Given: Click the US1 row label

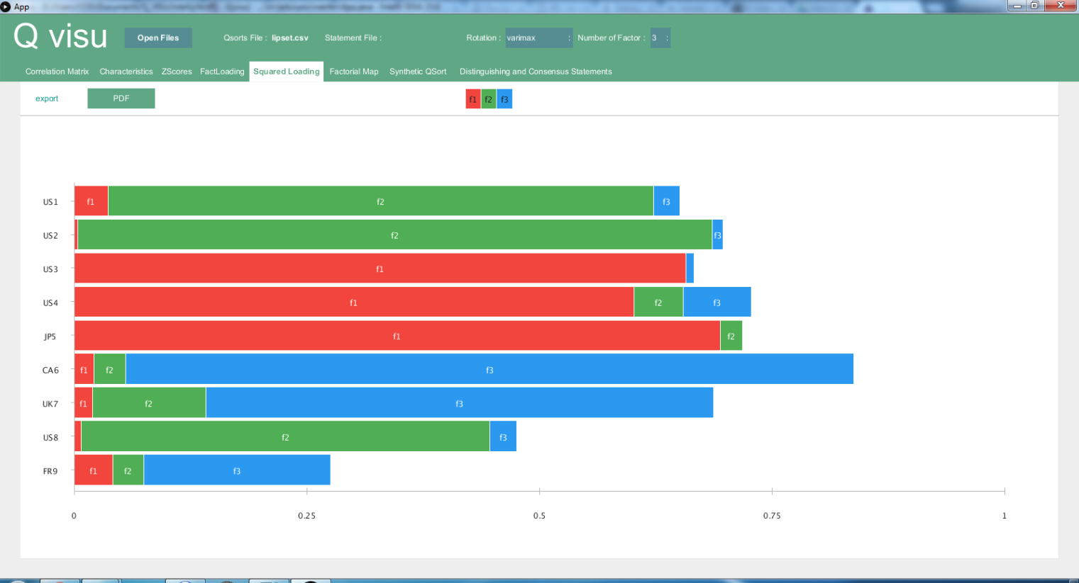Looking at the screenshot, I should pos(50,202).
